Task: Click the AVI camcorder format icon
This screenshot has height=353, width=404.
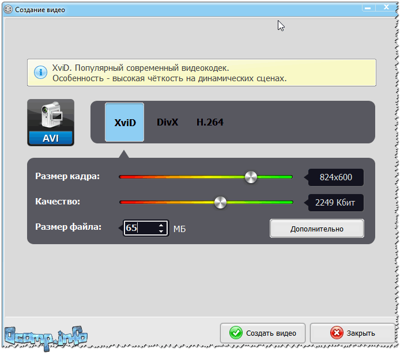Action: [51, 123]
